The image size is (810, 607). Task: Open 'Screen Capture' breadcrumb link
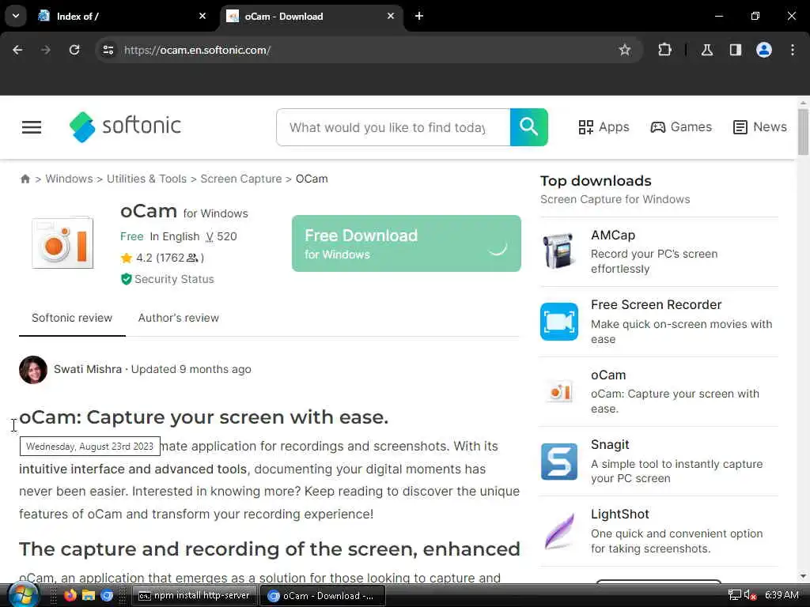240,179
